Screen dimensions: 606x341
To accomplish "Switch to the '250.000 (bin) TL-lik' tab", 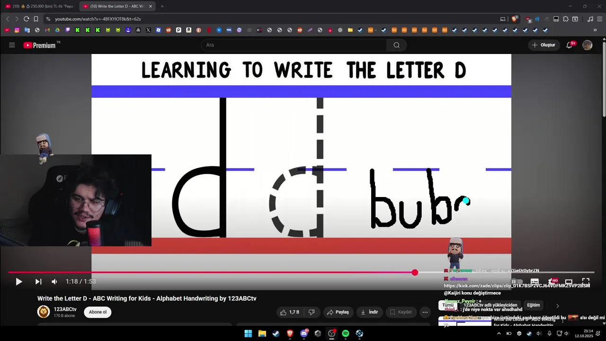I will tap(39, 6).
